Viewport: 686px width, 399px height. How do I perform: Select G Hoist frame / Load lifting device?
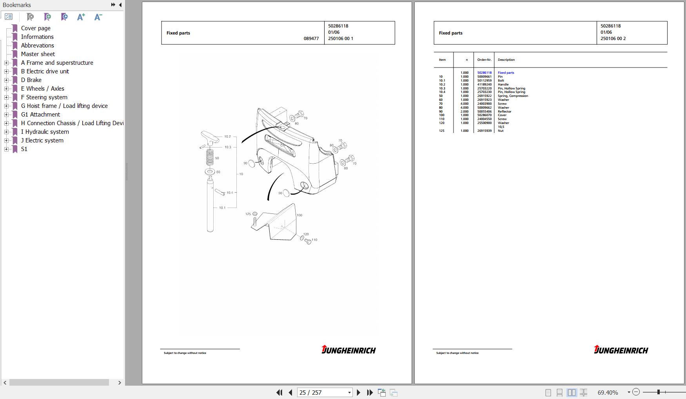pos(64,106)
